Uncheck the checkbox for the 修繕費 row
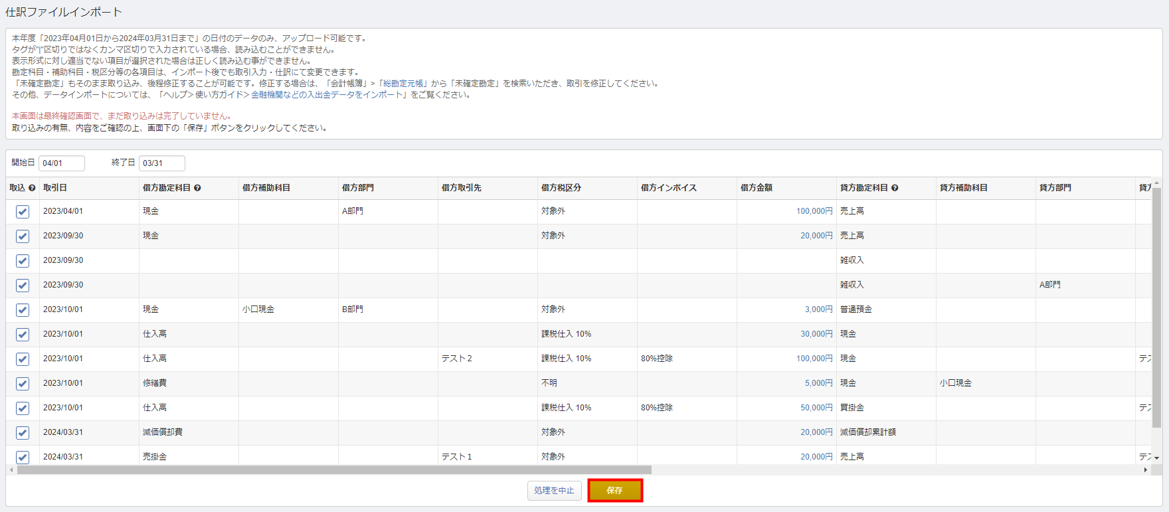This screenshot has width=1169, height=512. coord(23,384)
